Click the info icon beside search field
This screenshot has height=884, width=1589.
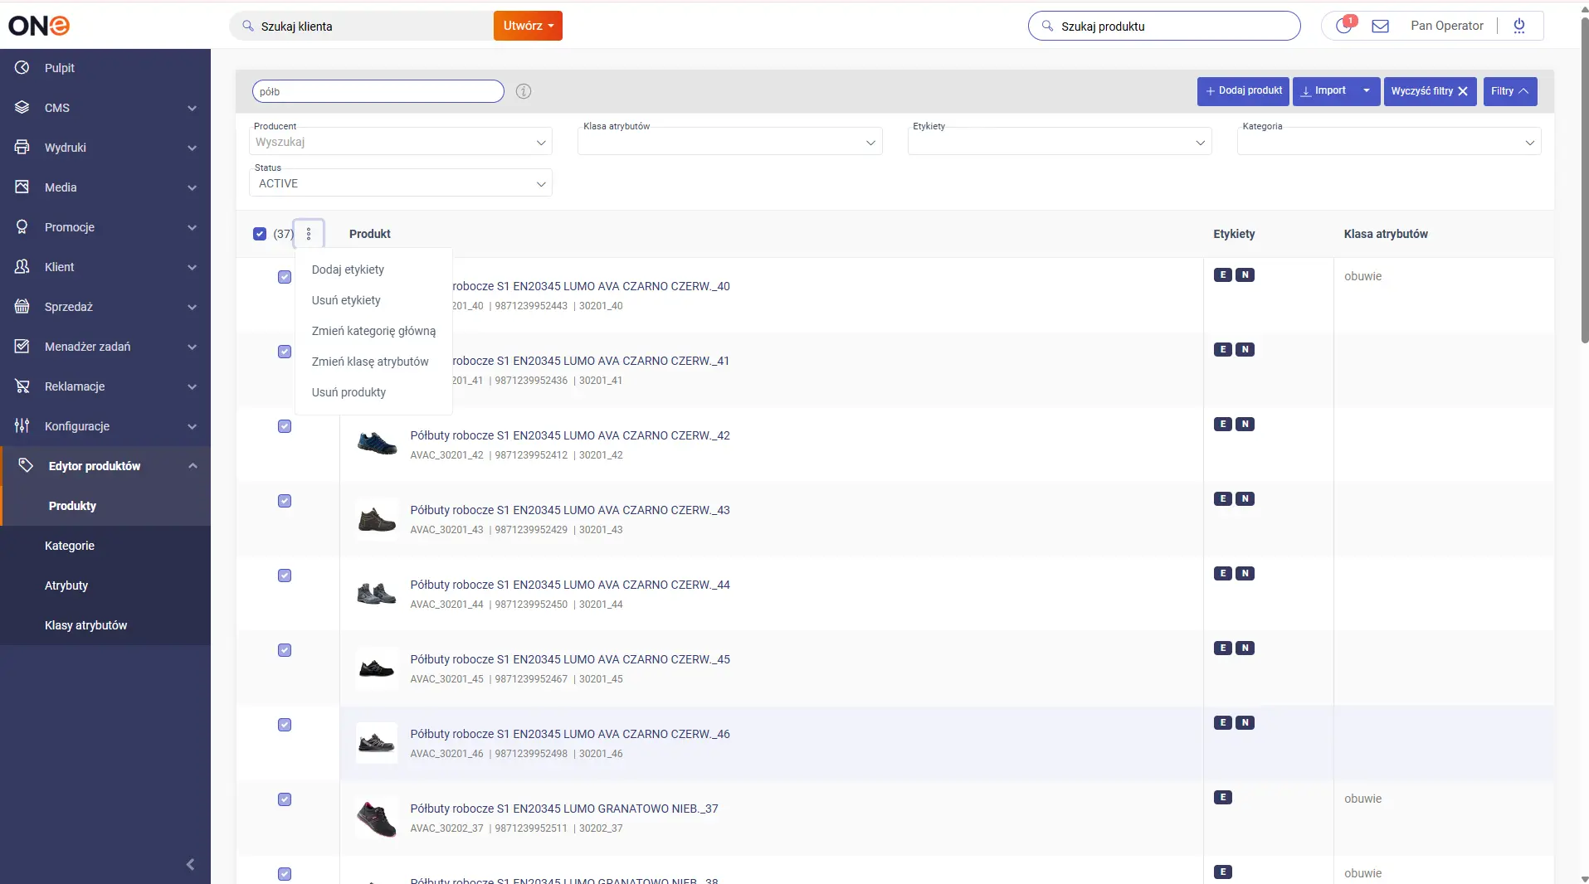click(523, 91)
